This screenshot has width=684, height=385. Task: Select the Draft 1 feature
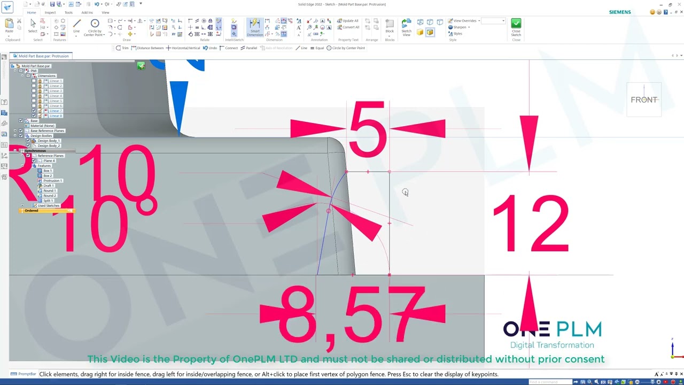[46, 186]
